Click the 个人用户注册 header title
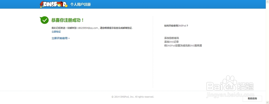The image size is (269, 104). click(80, 5)
